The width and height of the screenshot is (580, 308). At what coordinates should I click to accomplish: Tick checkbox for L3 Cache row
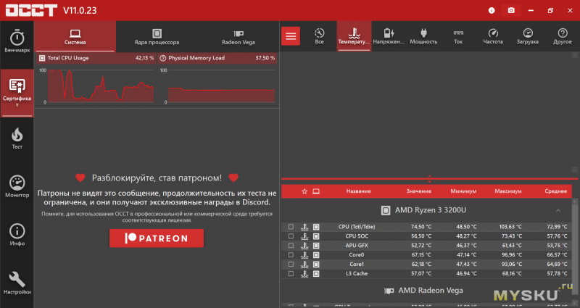pos(291,274)
